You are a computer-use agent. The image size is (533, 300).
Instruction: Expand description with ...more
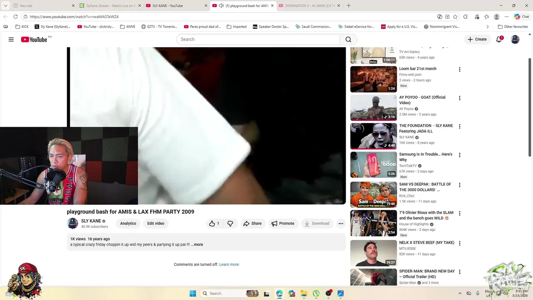click(x=197, y=245)
